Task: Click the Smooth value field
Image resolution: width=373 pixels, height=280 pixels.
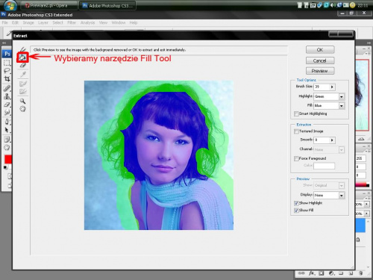Action: [x=322, y=140]
